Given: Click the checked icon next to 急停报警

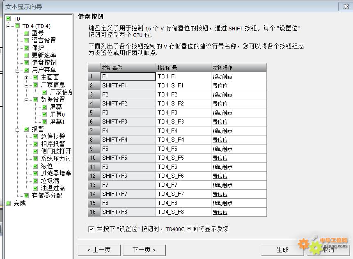Looking at the screenshot, I should click(x=35, y=136).
